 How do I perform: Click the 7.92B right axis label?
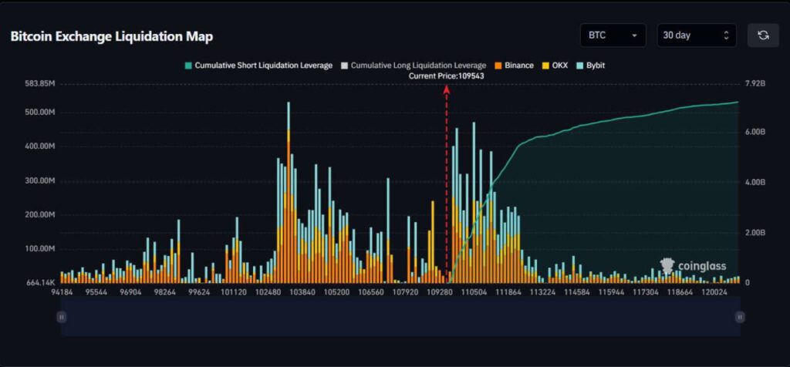755,82
